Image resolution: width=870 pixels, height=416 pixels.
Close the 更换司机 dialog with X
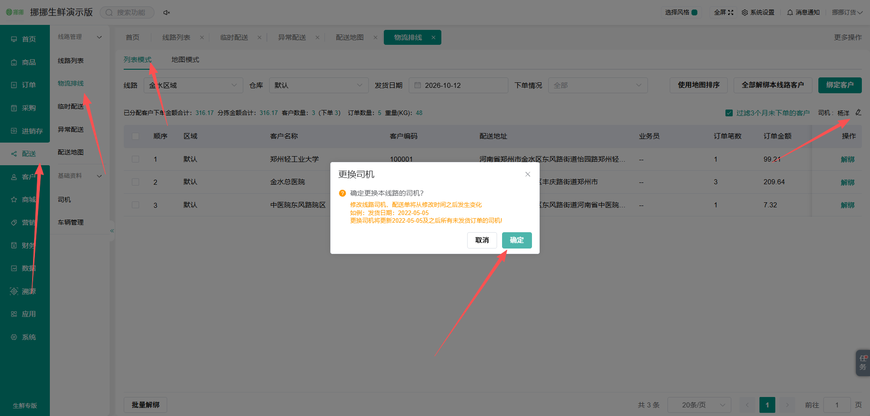[x=528, y=174]
